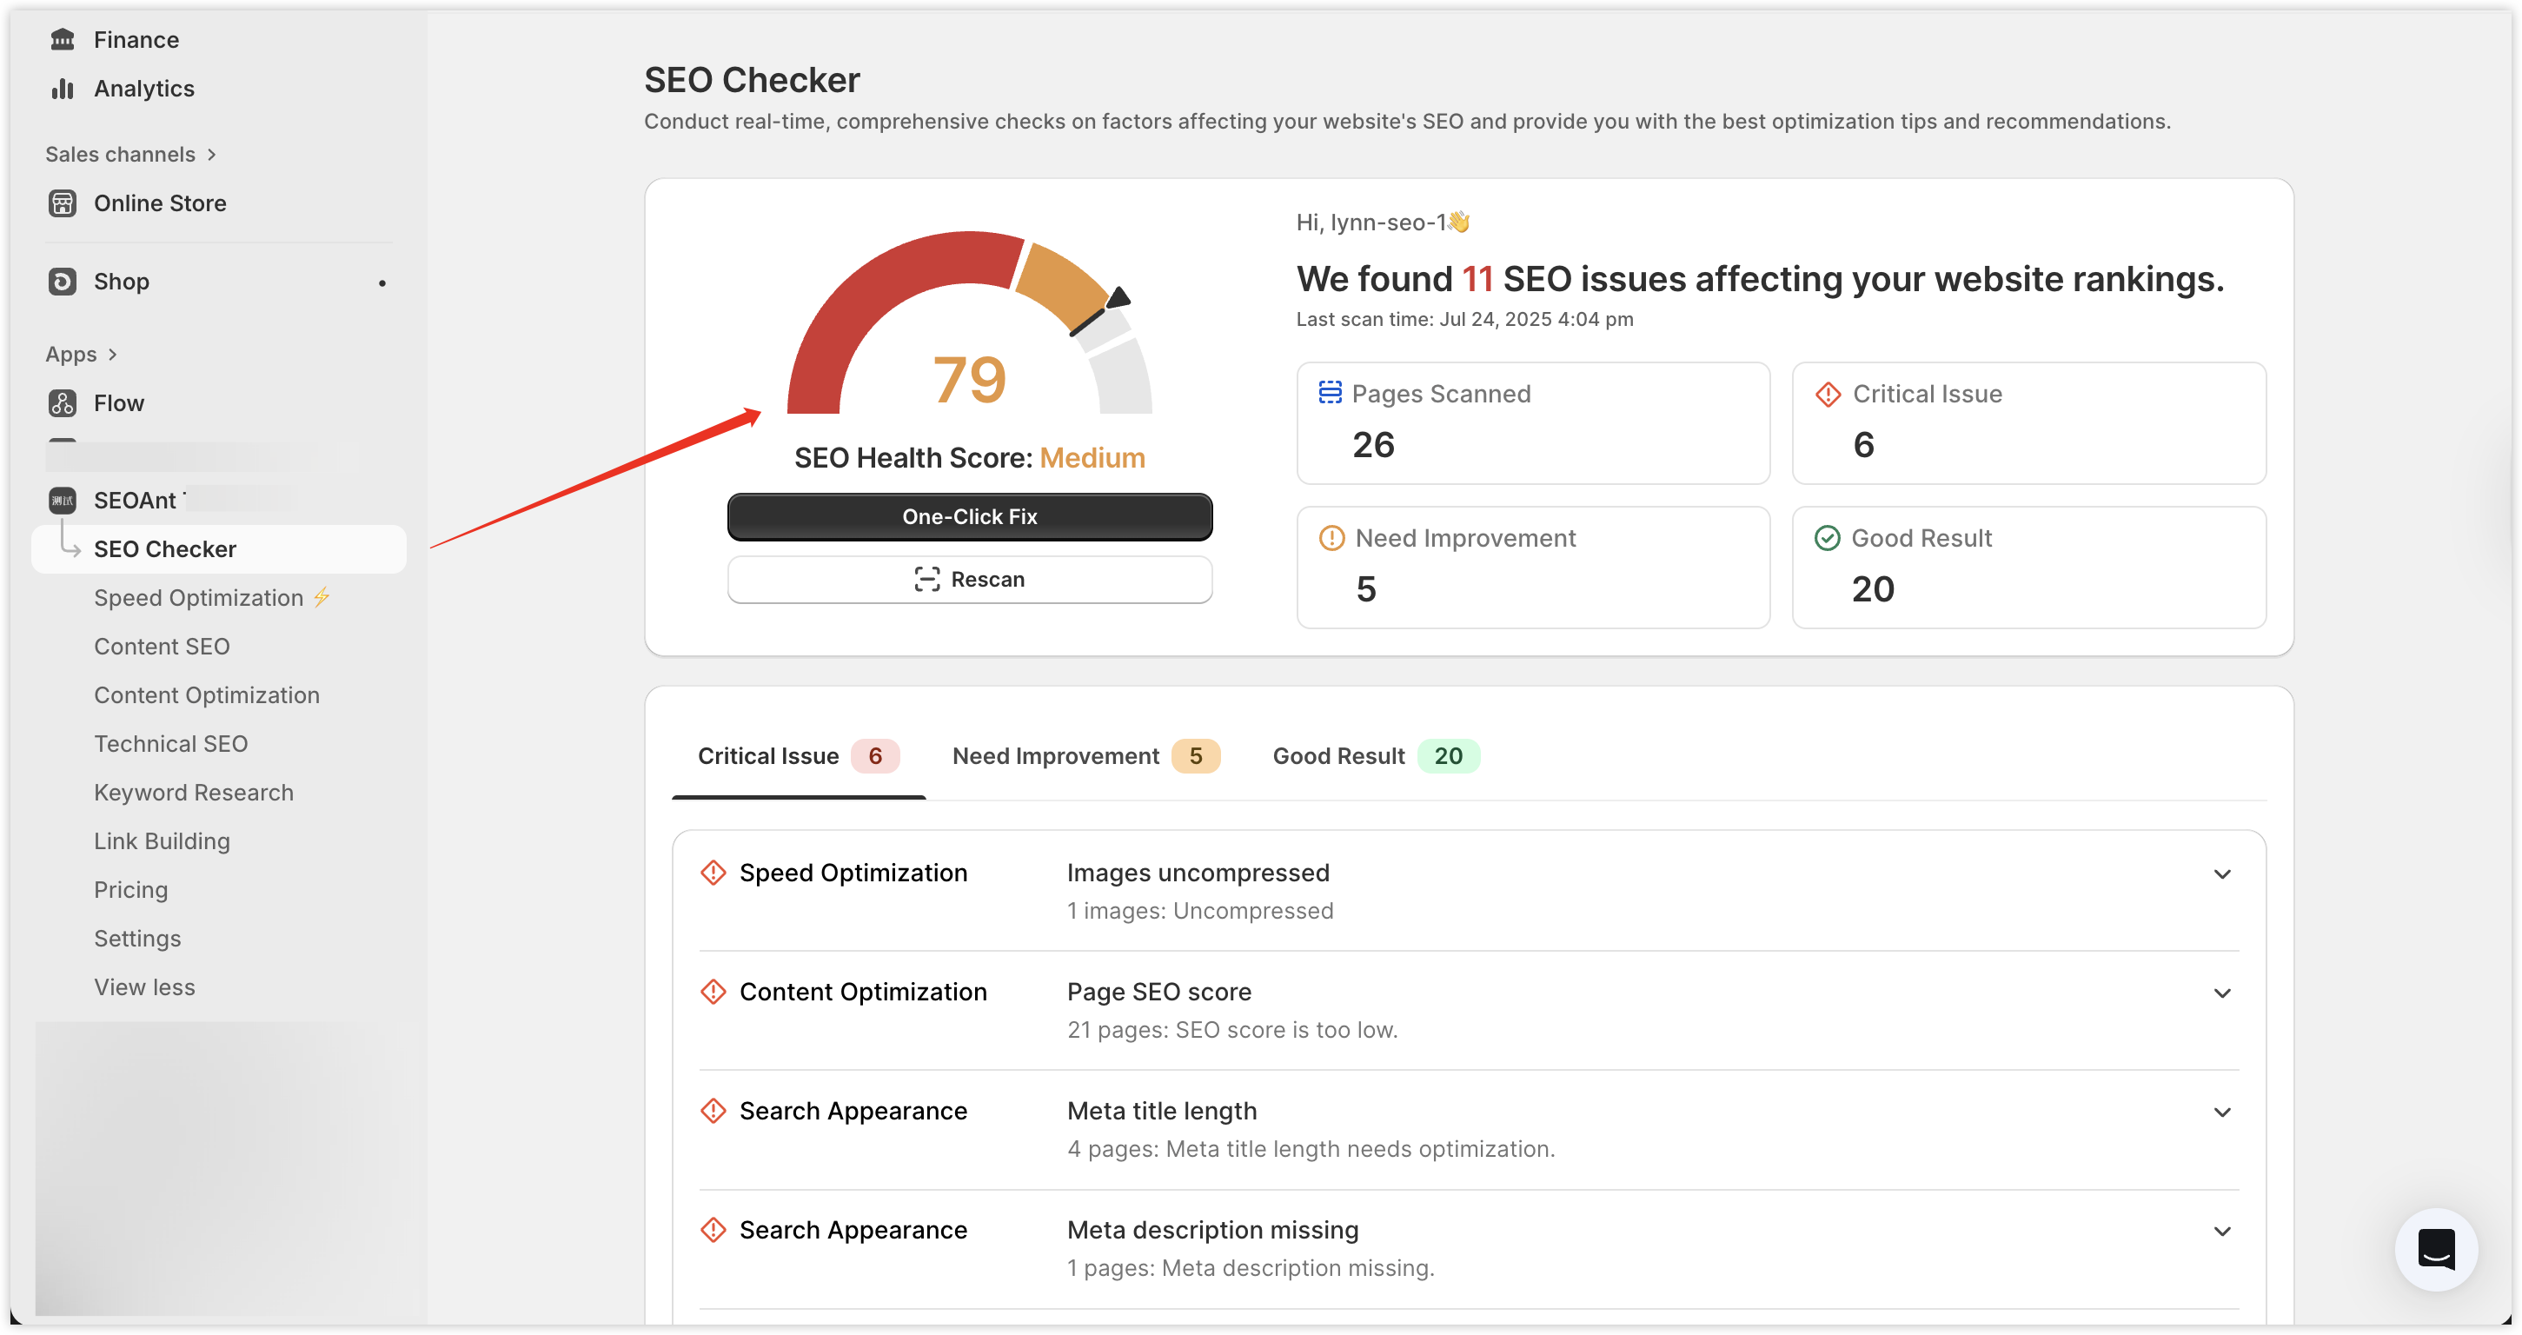Open the Online Store icon
This screenshot has width=2522, height=1335.
pyautogui.click(x=63, y=203)
